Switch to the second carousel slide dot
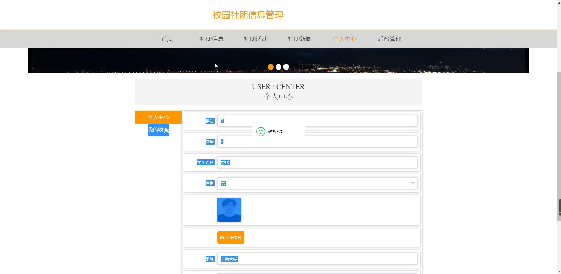561x274 pixels. click(x=278, y=67)
